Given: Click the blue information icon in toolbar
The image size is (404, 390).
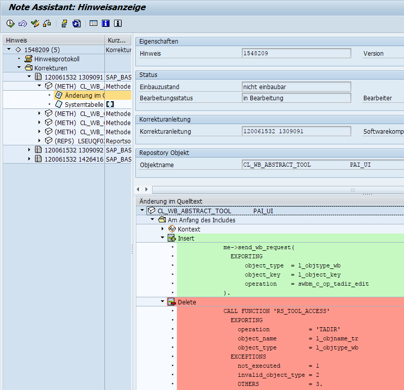Looking at the screenshot, I should click(x=105, y=23).
